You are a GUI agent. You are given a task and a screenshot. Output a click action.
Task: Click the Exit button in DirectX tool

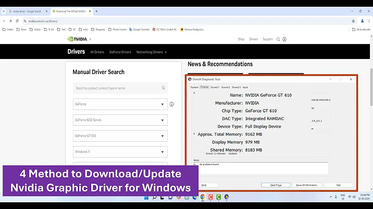pyautogui.click(x=338, y=185)
